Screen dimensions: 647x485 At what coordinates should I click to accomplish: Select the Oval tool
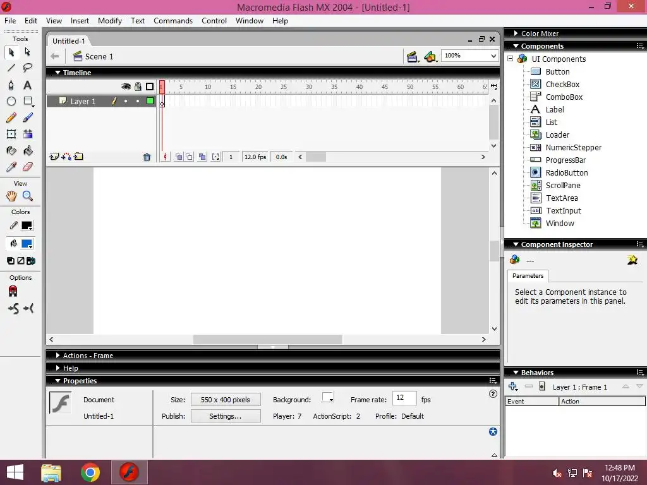tap(11, 101)
